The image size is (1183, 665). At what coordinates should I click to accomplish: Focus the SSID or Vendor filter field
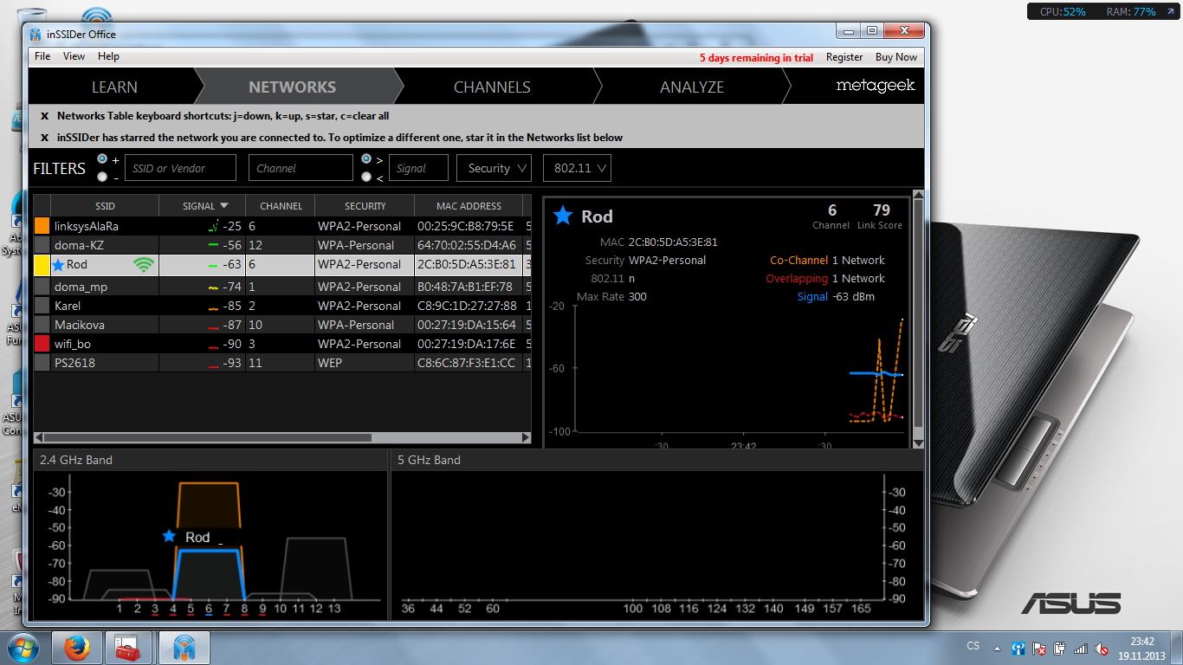[x=180, y=168]
